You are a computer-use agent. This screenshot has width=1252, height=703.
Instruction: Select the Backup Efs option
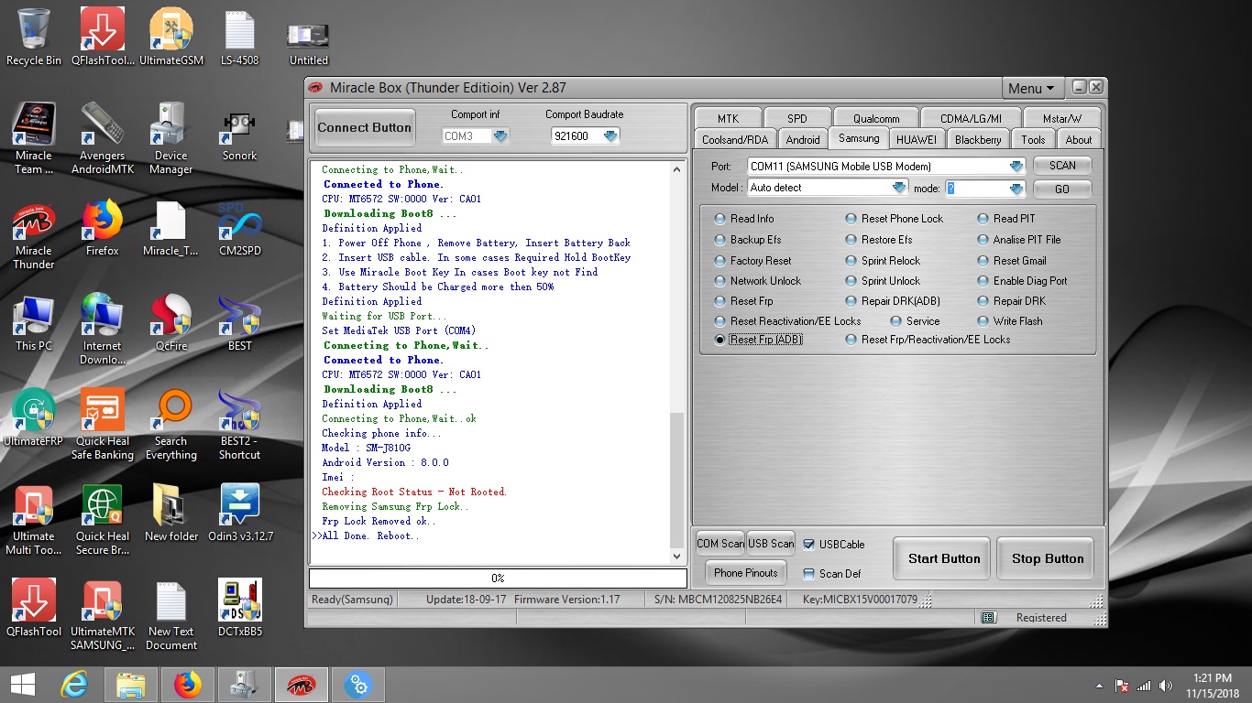721,240
